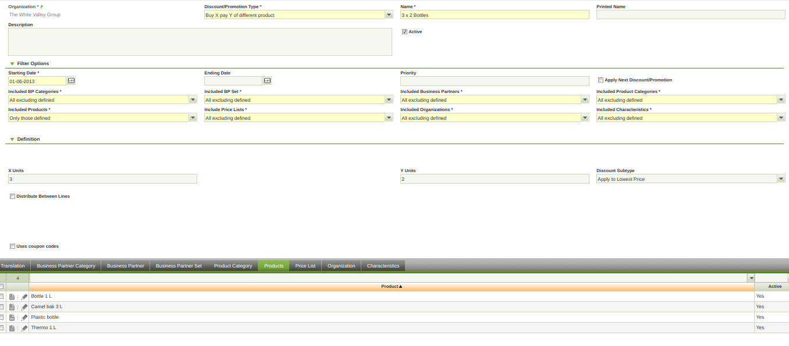Open Include Price Lists dropdown

pos(389,117)
